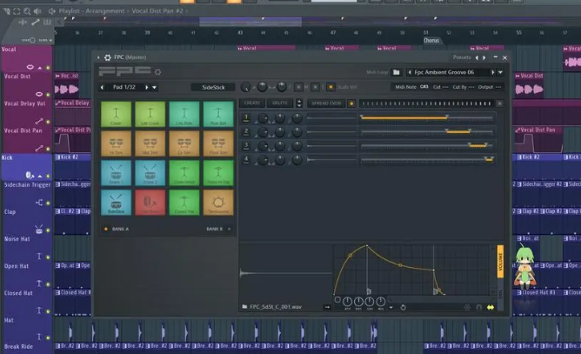The height and width of the screenshot is (354, 581).
Task: Select next preset arrow in title bar
Action: click(484, 57)
